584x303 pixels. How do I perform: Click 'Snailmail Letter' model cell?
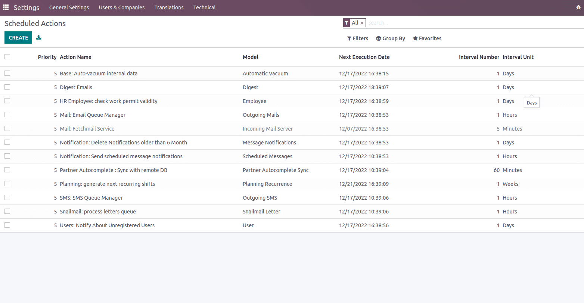pyautogui.click(x=261, y=212)
